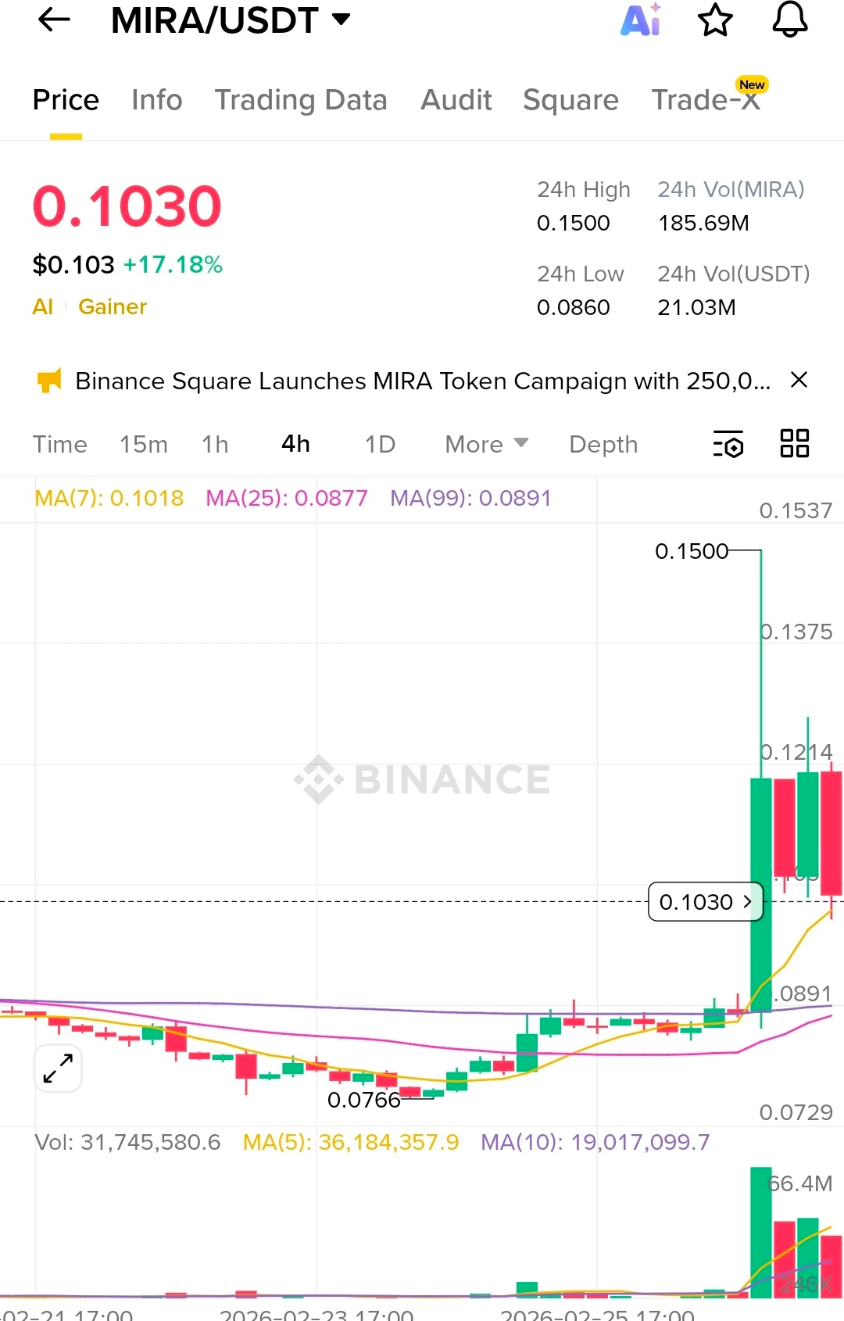This screenshot has width=844, height=1321.
Task: Open the MIRA/USDT pair selector dropdown
Action: (231, 20)
